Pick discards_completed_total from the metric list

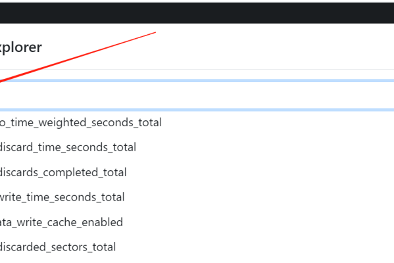(63, 172)
